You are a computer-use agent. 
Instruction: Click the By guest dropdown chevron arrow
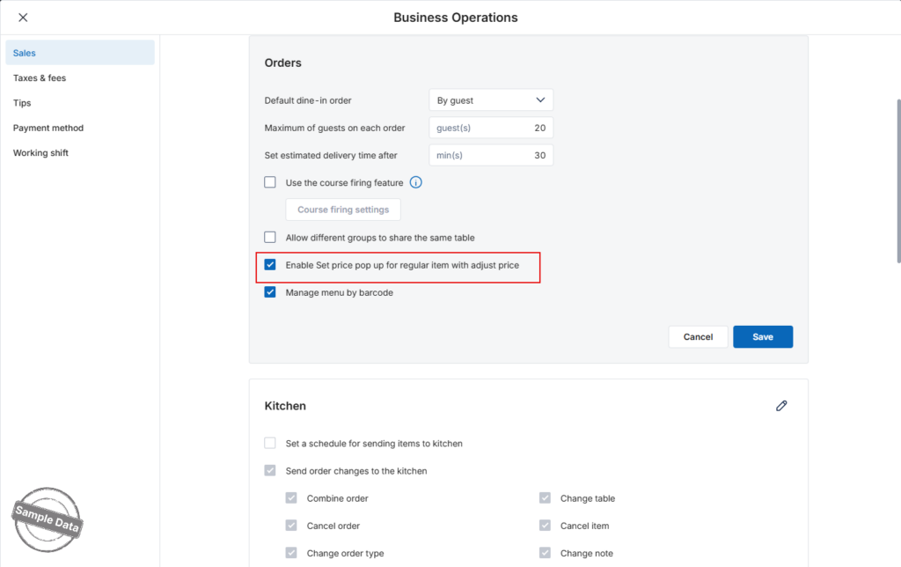coord(540,100)
